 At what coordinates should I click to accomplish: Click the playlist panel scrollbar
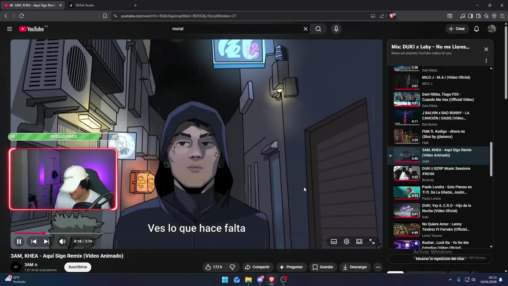[491, 159]
